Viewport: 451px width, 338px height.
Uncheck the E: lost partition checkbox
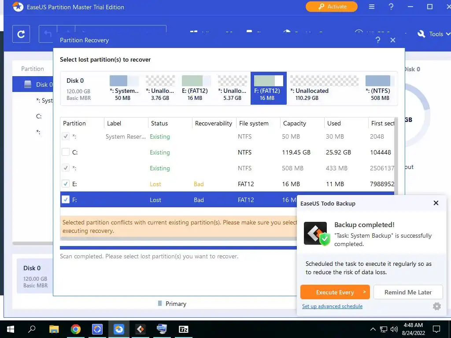(x=66, y=184)
